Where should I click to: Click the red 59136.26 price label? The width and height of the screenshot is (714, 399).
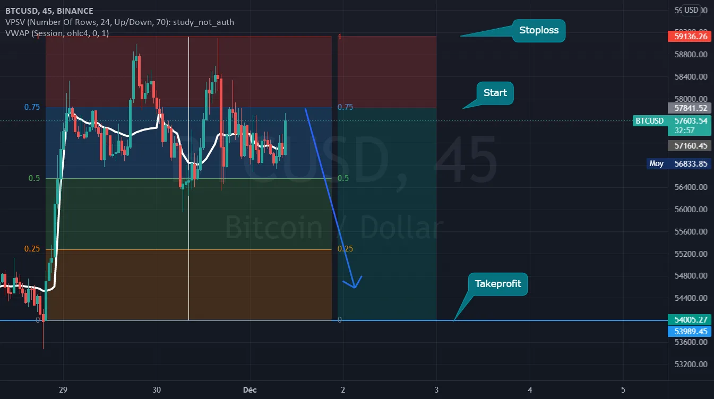(689, 37)
